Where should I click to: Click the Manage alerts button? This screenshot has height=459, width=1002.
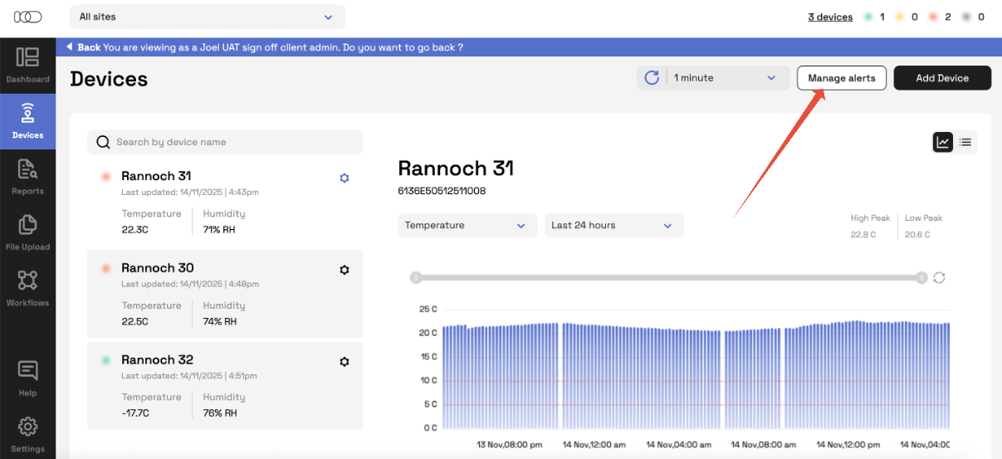click(842, 78)
